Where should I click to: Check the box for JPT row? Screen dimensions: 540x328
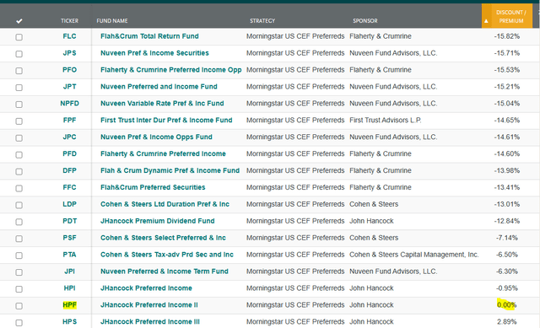pos(19,88)
